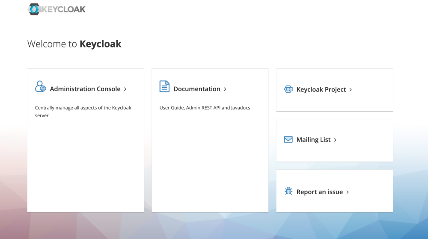The width and height of the screenshot is (428, 239).
Task: Click the Keycloak Project hexagon icon
Action: point(288,89)
